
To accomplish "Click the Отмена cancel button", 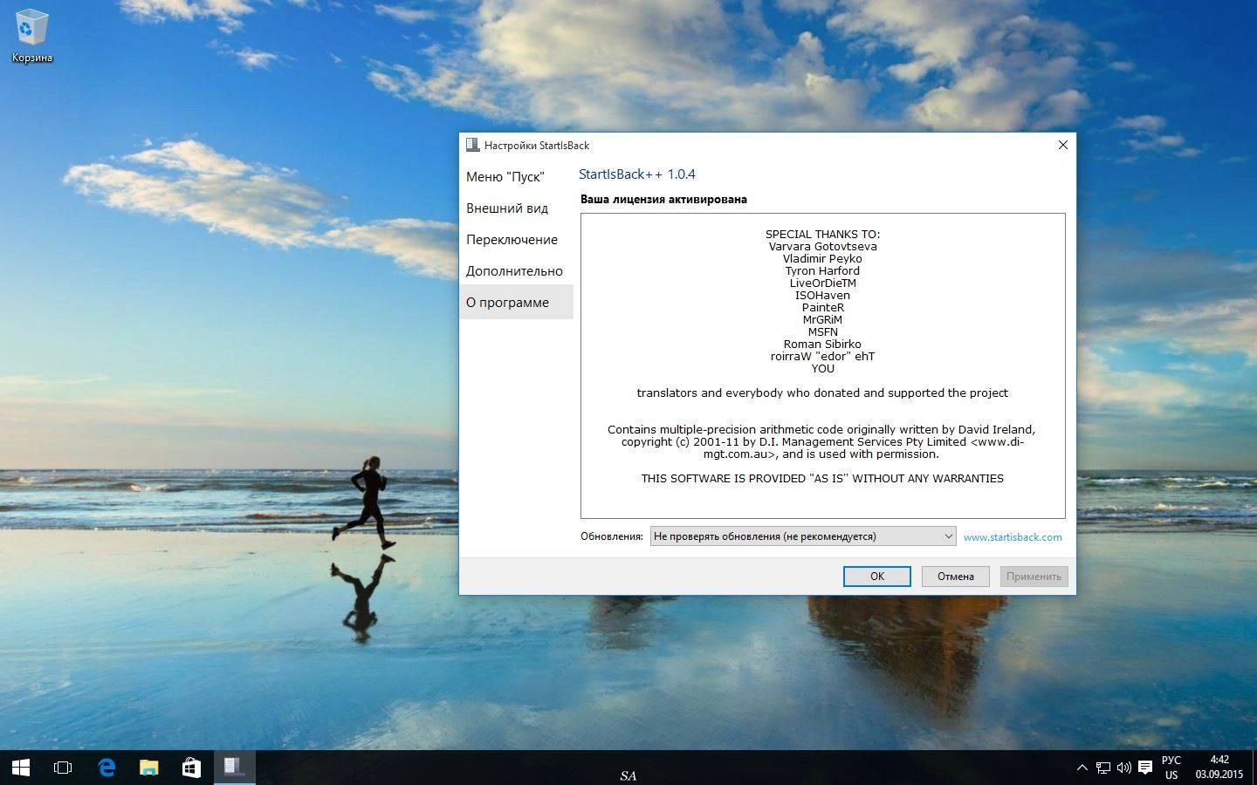I will coord(956,577).
